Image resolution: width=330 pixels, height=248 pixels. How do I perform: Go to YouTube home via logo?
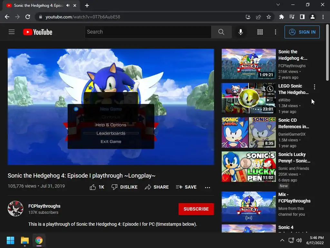[x=38, y=32]
